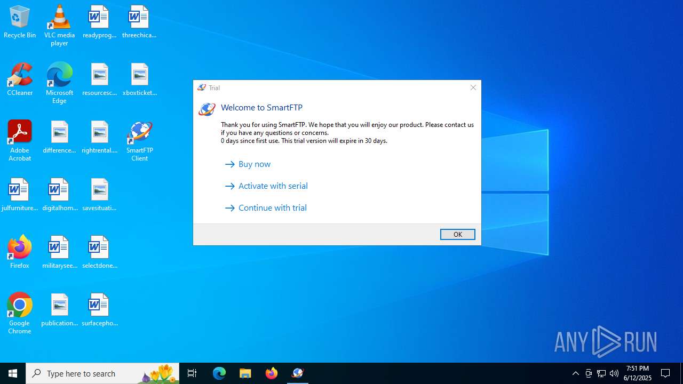Viewport: 683px width, 384px height.
Task: Launch VLC media player shortcut
Action: [59, 26]
